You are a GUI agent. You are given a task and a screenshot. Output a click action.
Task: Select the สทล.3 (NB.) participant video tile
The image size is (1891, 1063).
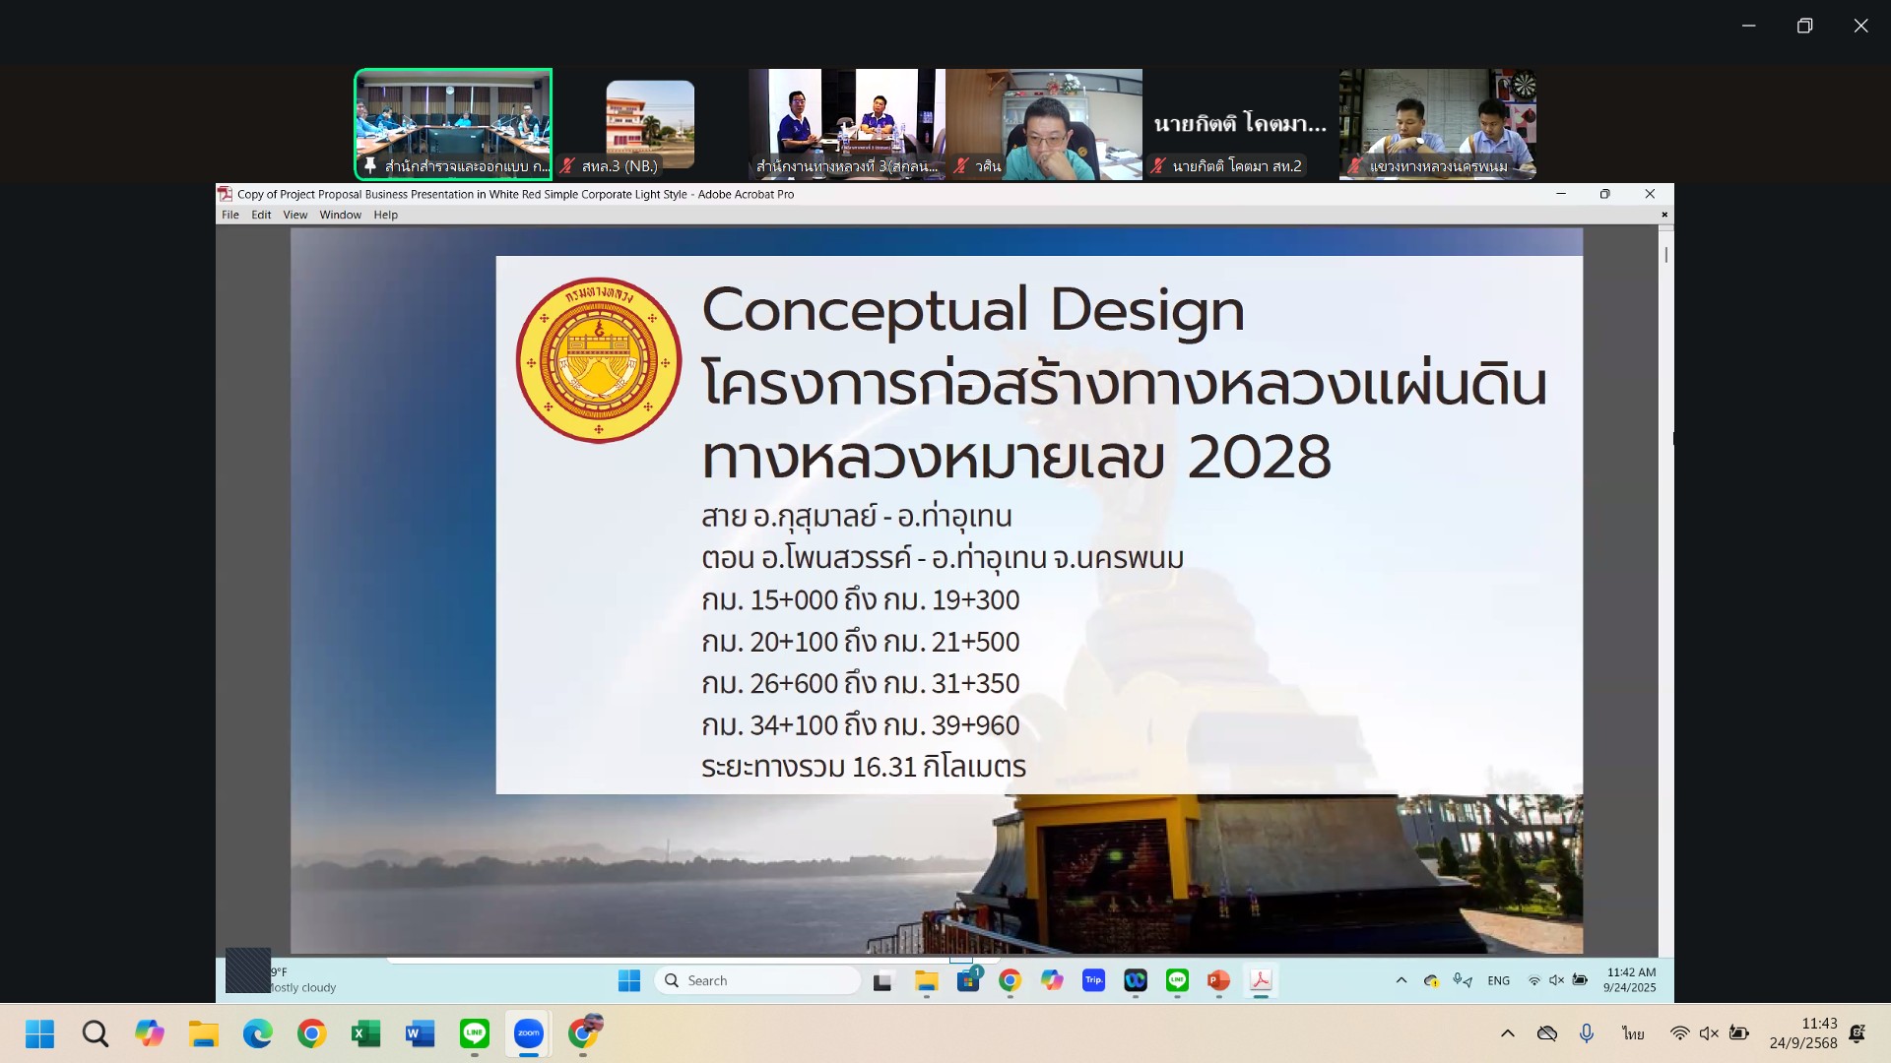point(650,124)
